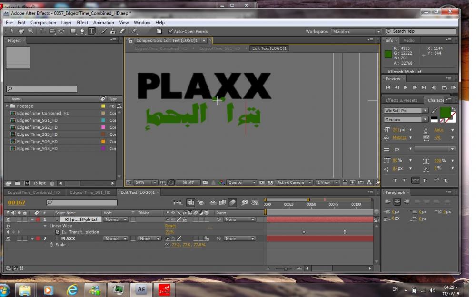476x297 pixels.
Task: Click the left align text icon
Action: [x=387, y=202]
